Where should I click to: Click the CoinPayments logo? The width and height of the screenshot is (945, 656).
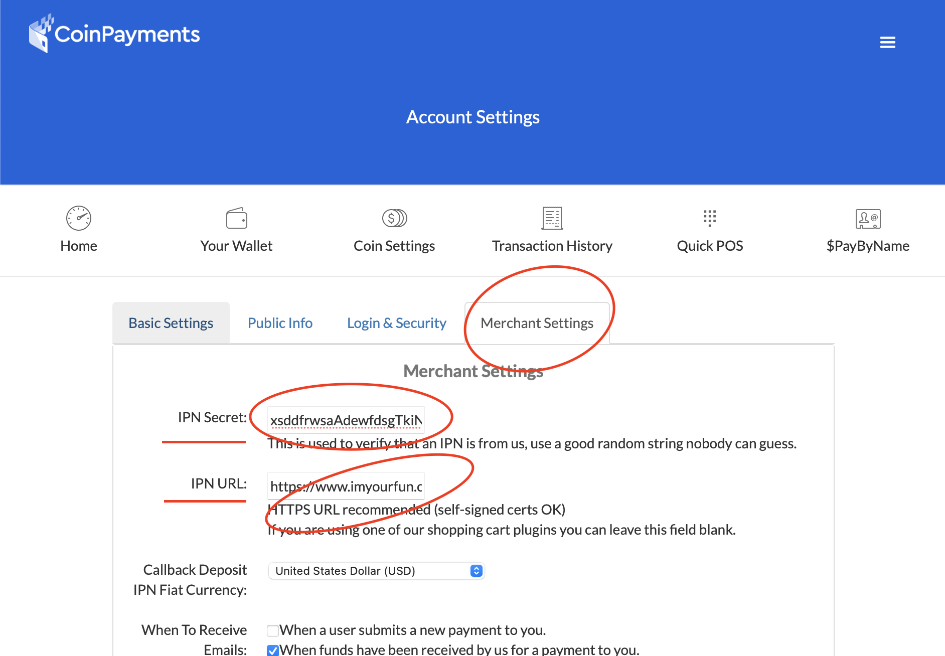pos(114,34)
